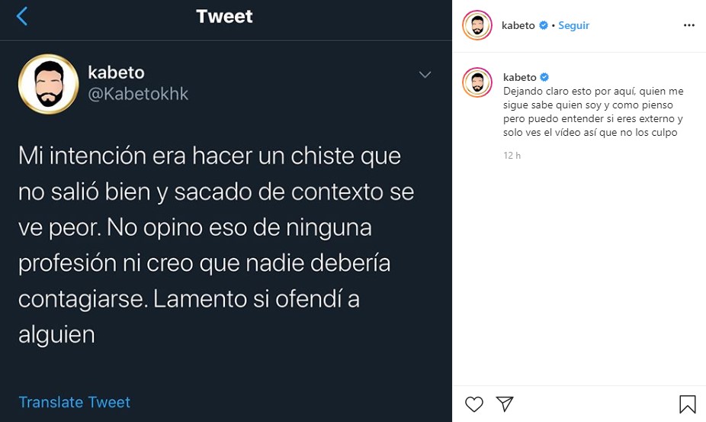Click the verified badge beside caption username

pyautogui.click(x=545, y=77)
